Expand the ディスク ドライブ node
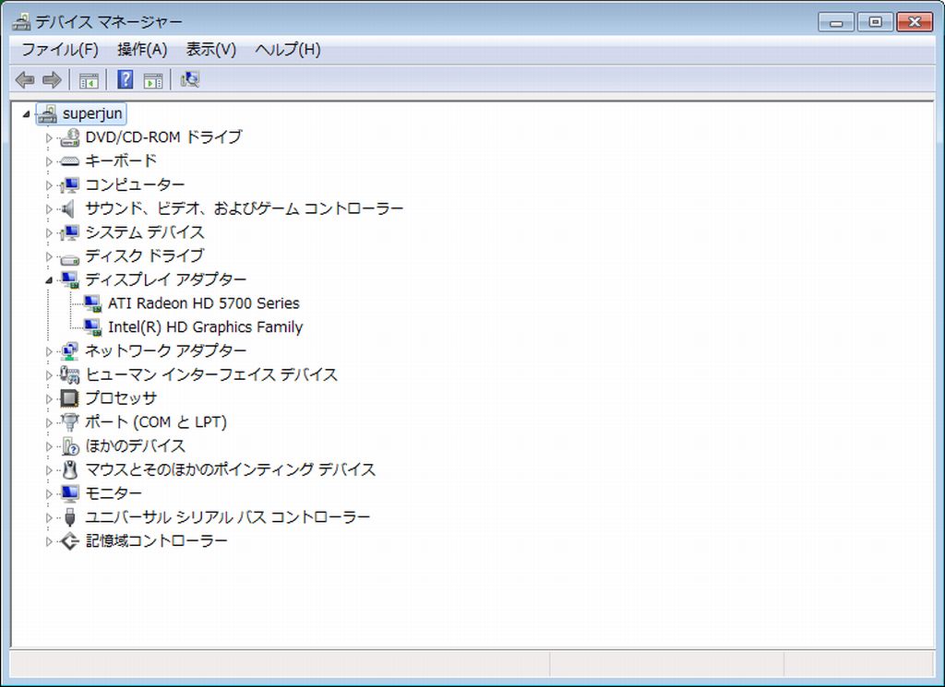The image size is (945, 687). (x=49, y=256)
